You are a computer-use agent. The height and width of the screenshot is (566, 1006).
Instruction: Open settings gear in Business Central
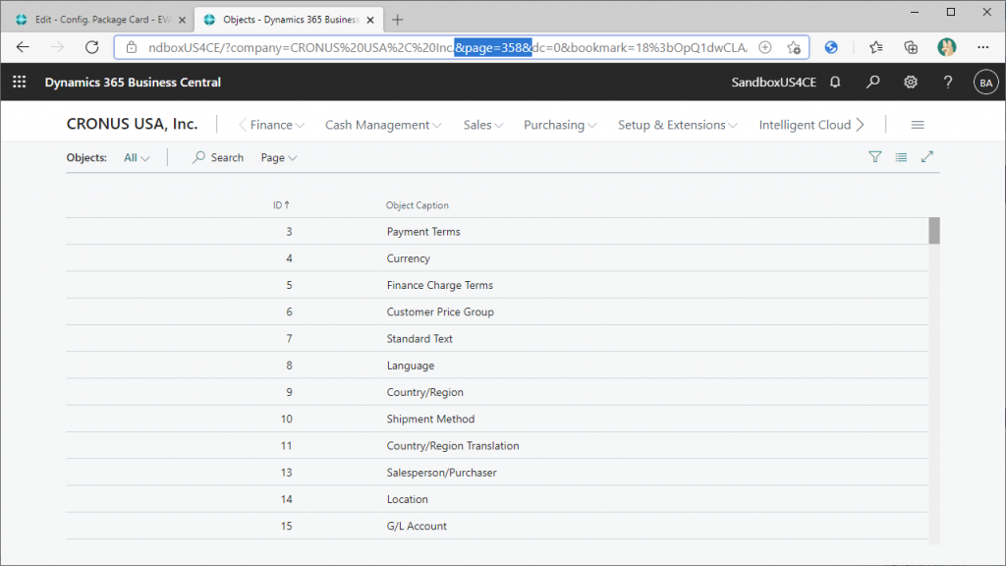coord(911,83)
